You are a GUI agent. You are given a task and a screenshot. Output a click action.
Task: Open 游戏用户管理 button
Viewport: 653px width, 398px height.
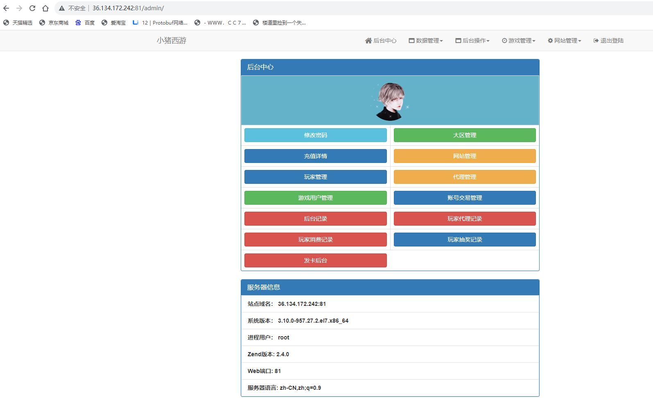[x=316, y=198]
